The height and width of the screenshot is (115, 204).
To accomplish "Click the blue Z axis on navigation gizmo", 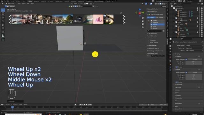I will click(x=140, y=10).
